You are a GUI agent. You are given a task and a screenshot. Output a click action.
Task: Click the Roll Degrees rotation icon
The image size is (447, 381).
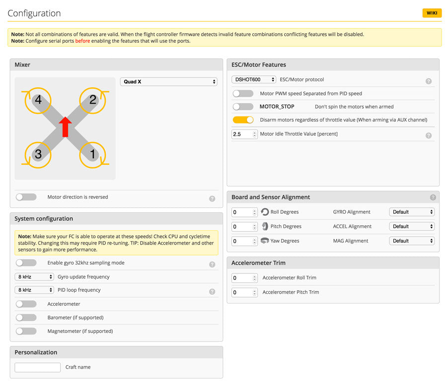[265, 212]
